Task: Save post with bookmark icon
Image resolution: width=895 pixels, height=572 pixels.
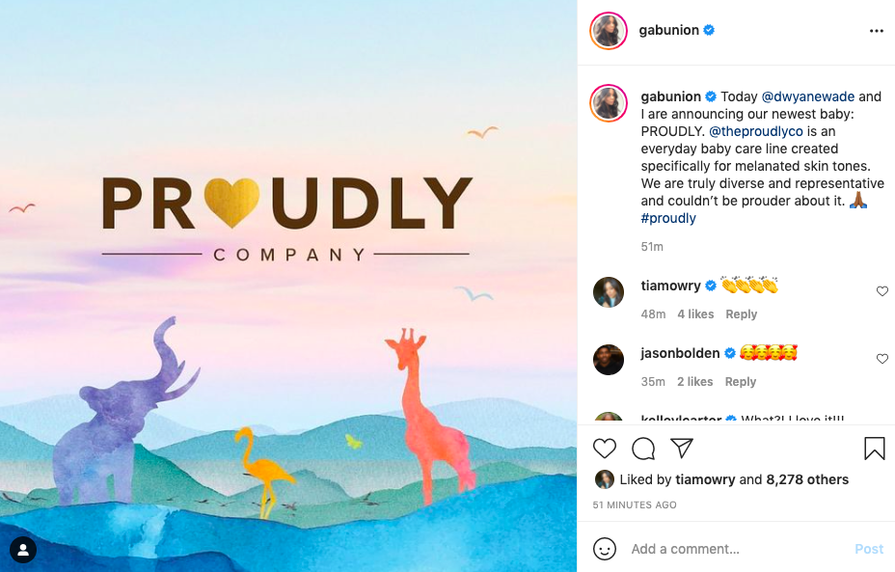Action: coord(875,449)
